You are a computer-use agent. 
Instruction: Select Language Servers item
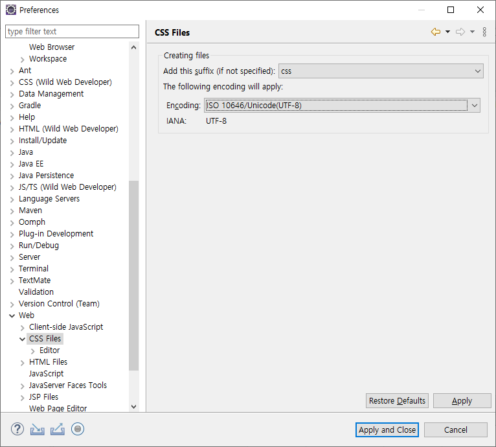click(49, 199)
